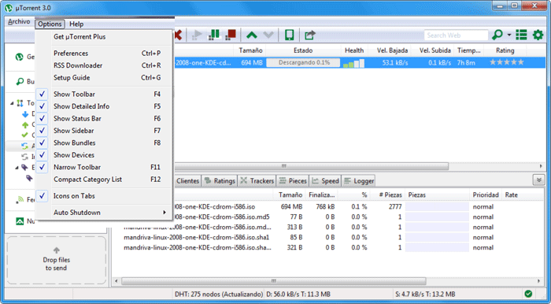Click torrent list horizontal scrollbar
551x304 pixels.
click(x=311, y=166)
